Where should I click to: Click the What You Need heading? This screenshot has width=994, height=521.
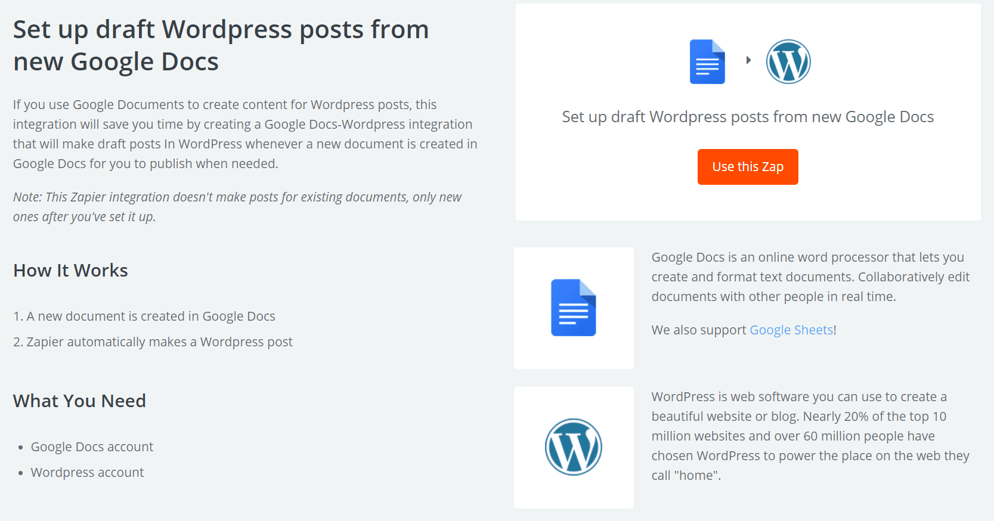click(79, 401)
